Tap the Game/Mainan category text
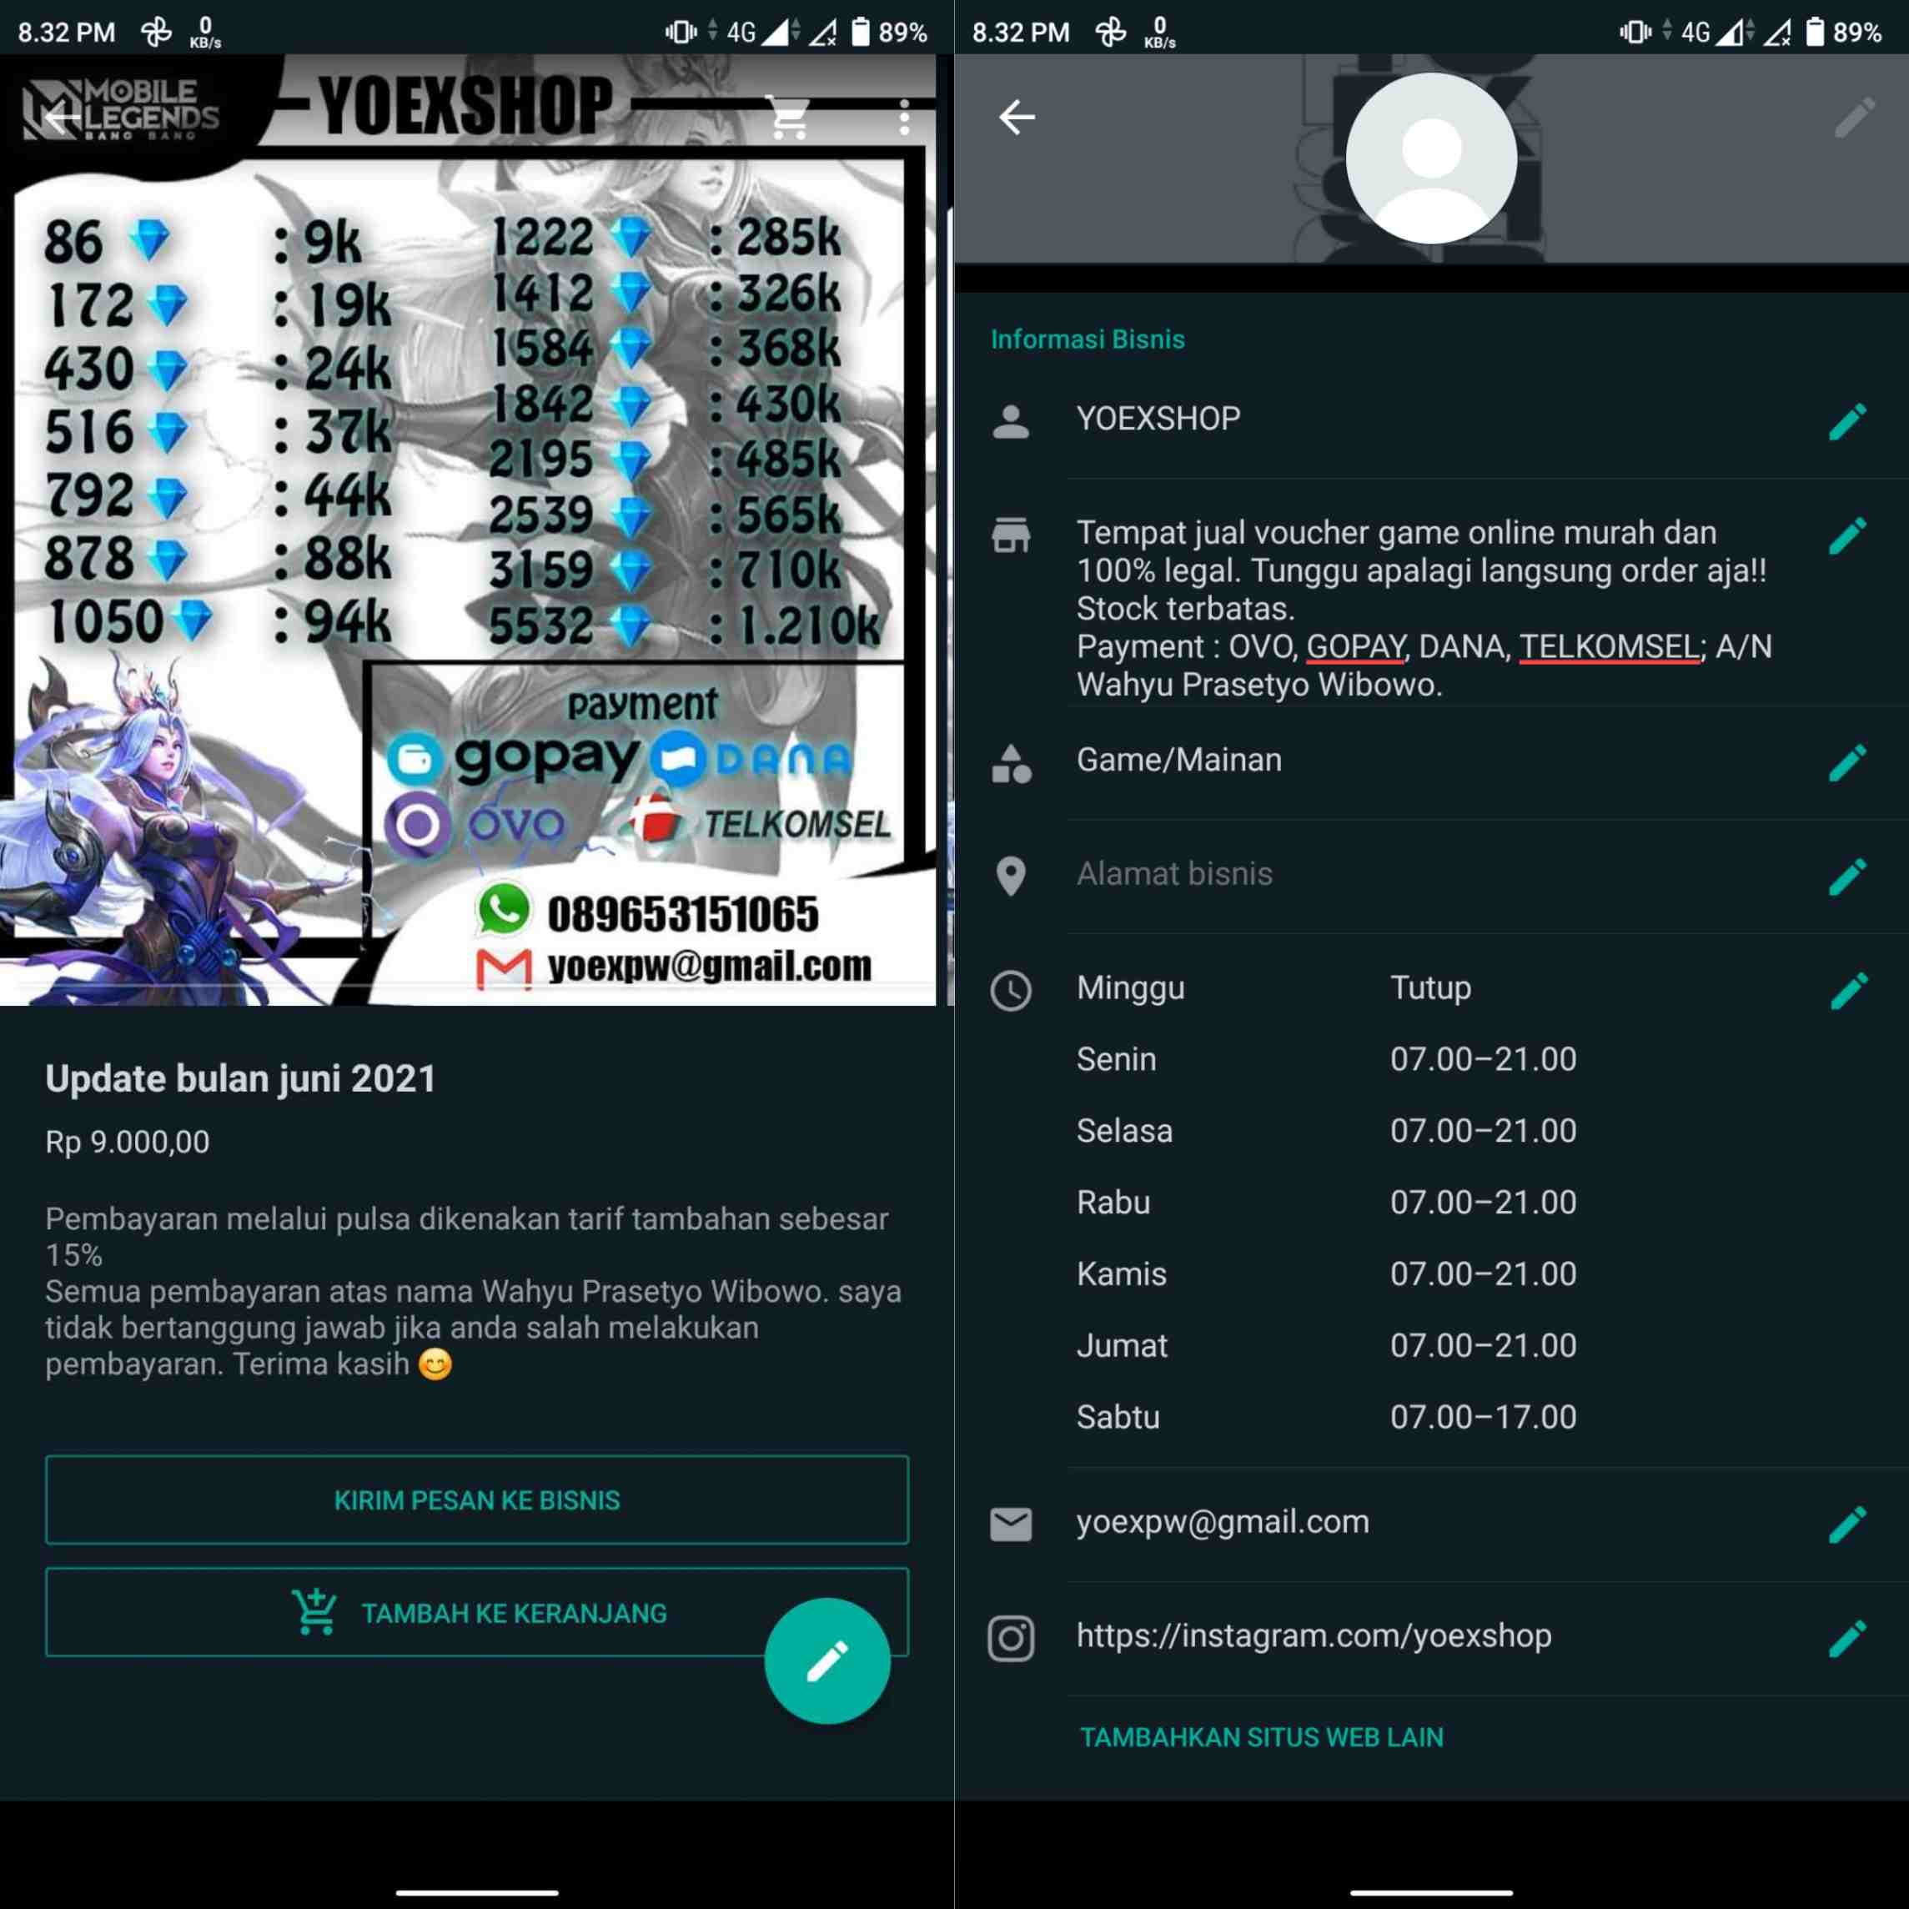This screenshot has width=1909, height=1909. pyautogui.click(x=1178, y=760)
